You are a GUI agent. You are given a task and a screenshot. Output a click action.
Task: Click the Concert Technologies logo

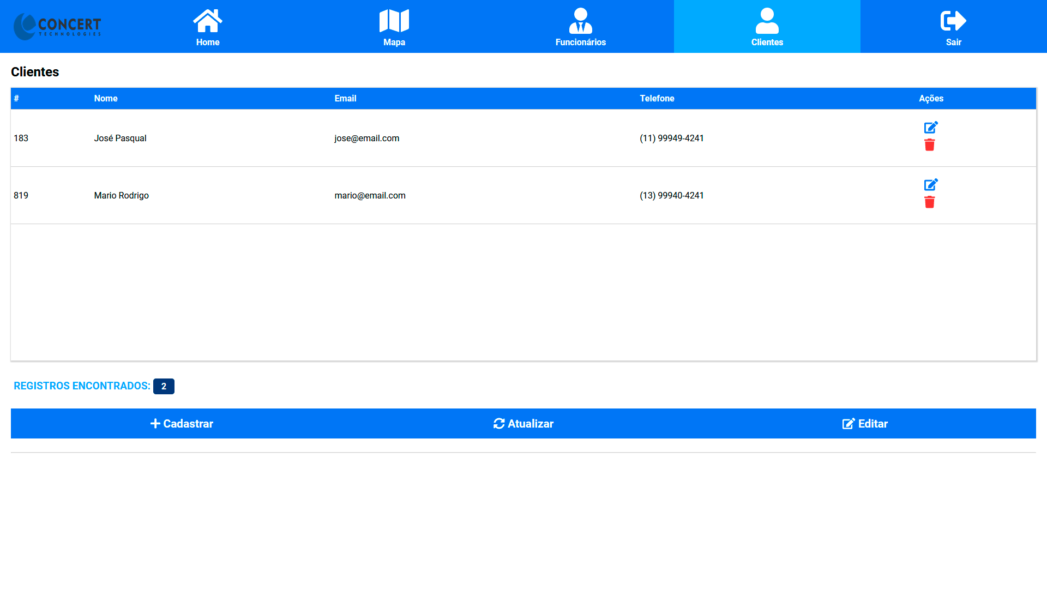[x=57, y=26]
